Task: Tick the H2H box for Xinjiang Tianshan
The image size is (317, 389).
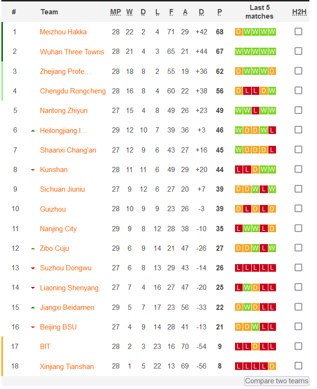Action: (x=298, y=366)
